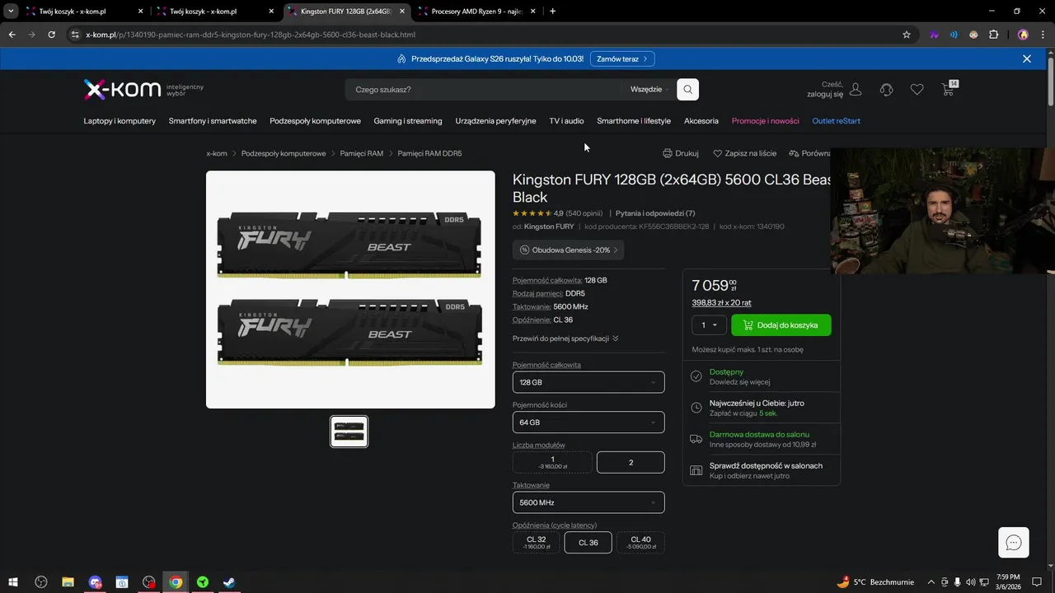Open site information icon in address bar
This screenshot has height=593, width=1055.
pyautogui.click(x=75, y=35)
